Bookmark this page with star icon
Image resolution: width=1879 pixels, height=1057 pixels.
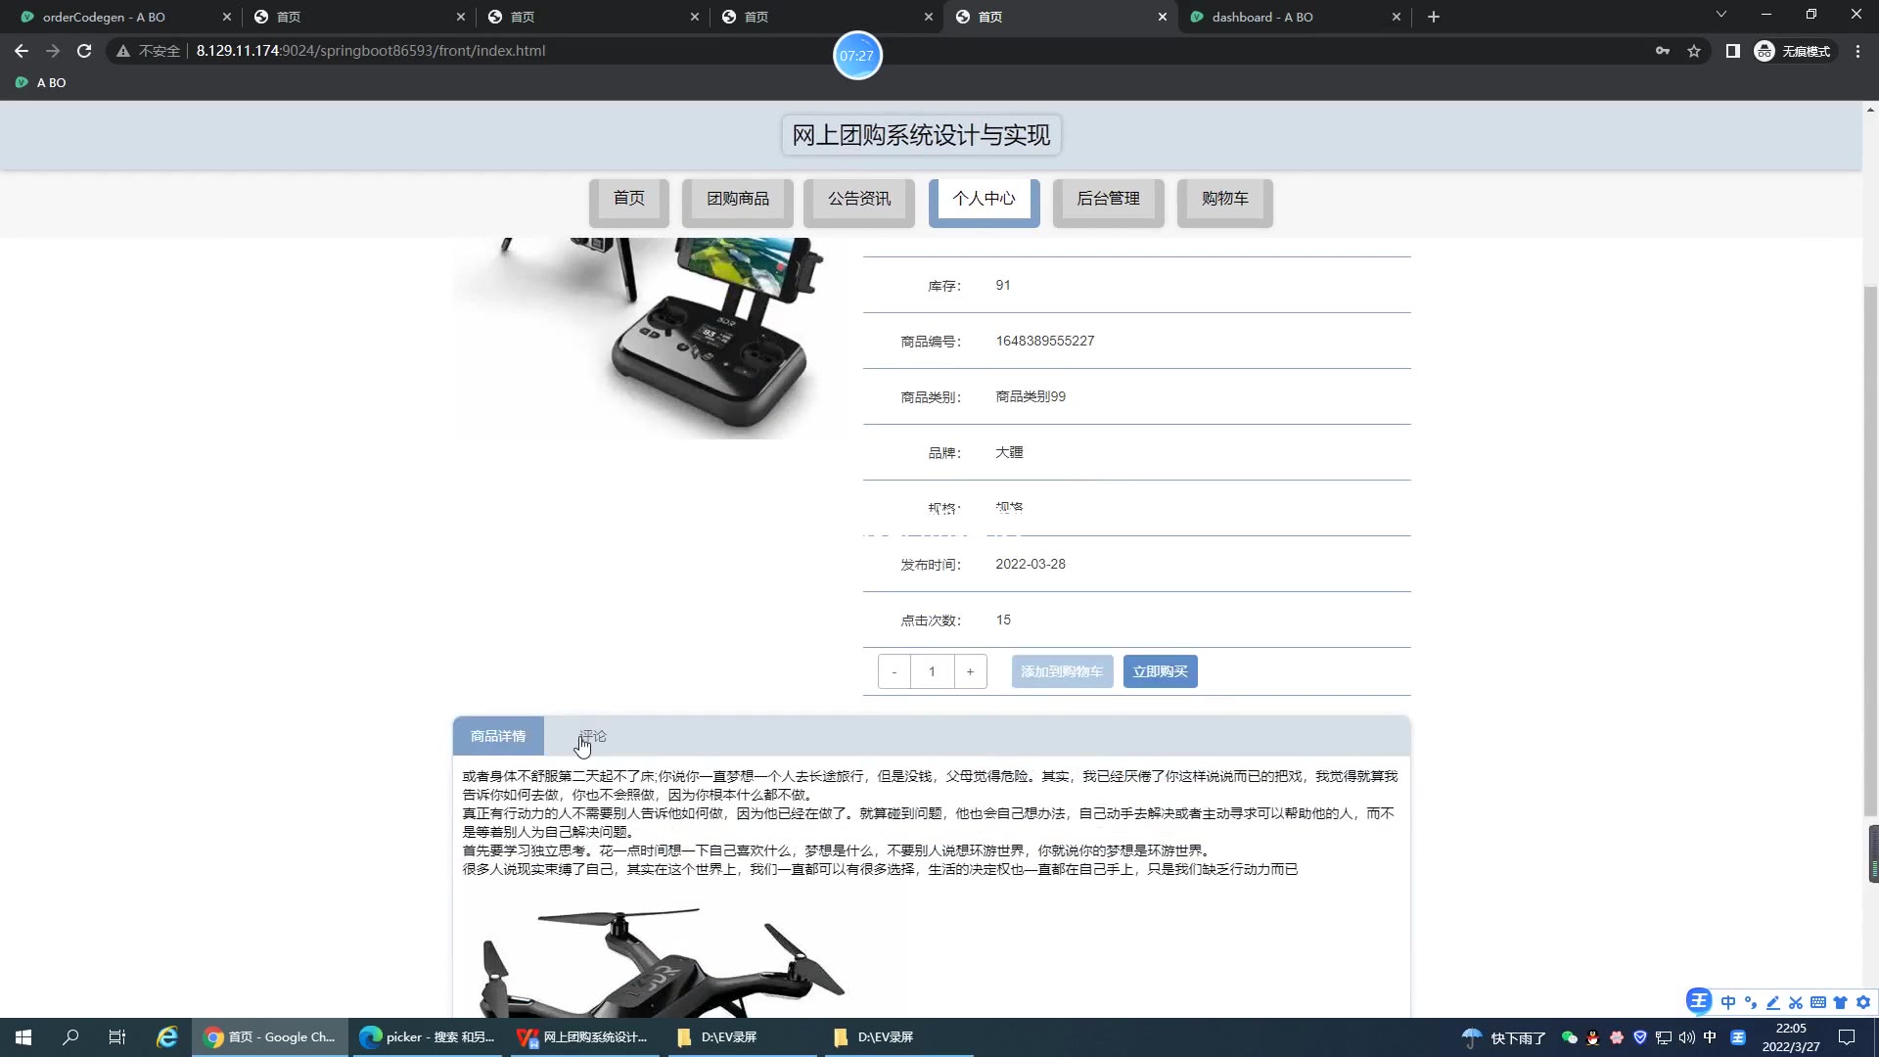(1694, 51)
